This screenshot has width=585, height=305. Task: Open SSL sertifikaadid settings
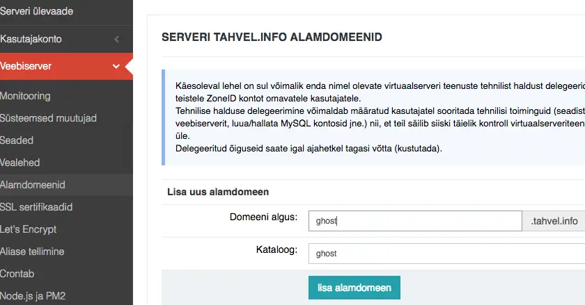(x=36, y=207)
